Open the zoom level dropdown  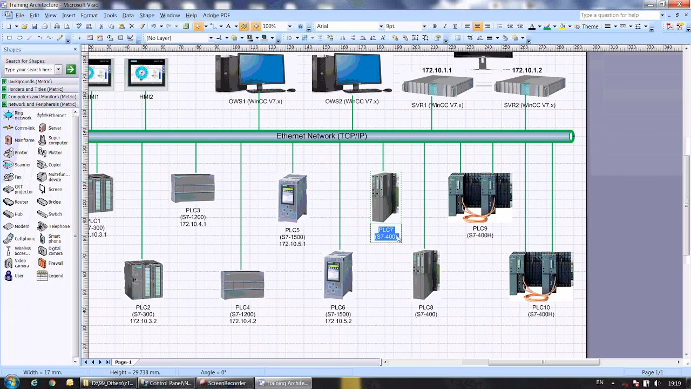click(290, 25)
